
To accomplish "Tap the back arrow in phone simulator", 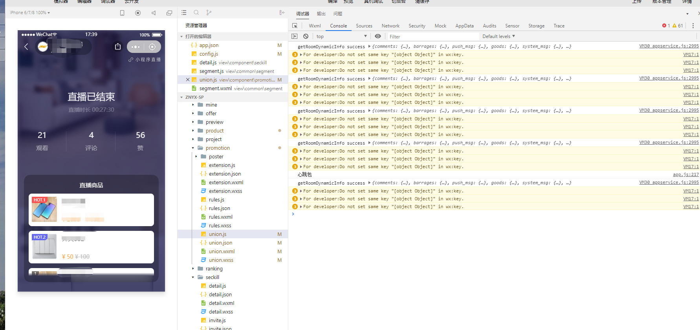I will point(26,47).
